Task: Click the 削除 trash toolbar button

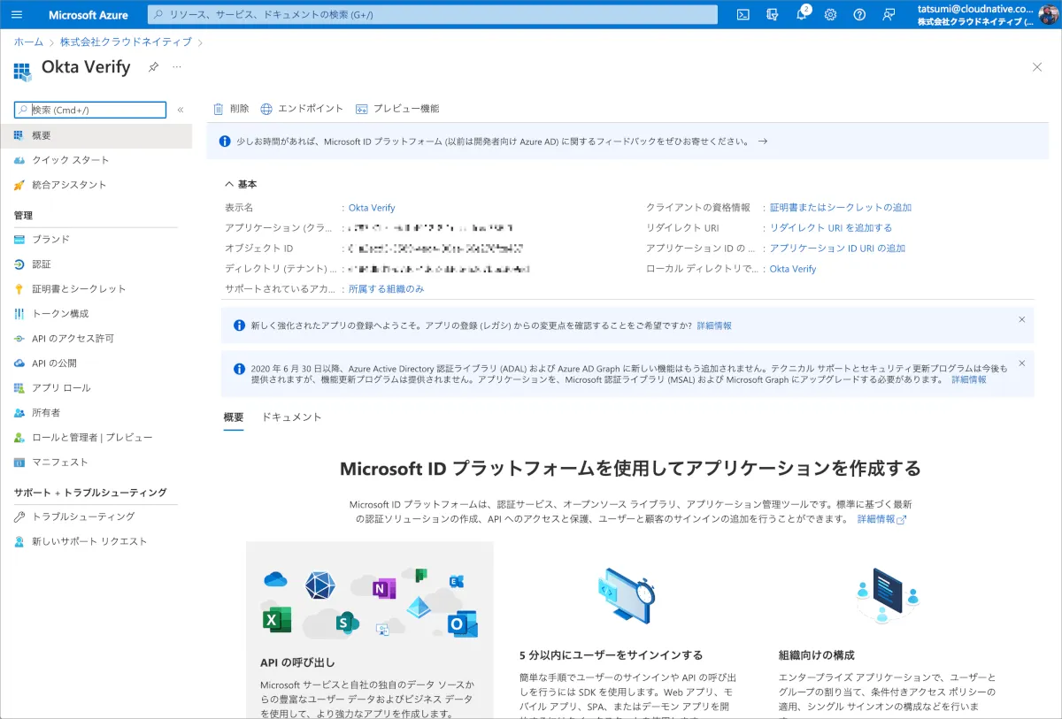Action: pyautogui.click(x=231, y=109)
